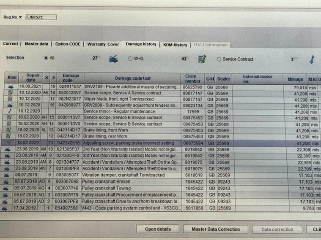Sort by the Mileage column header

[x=295, y=79]
